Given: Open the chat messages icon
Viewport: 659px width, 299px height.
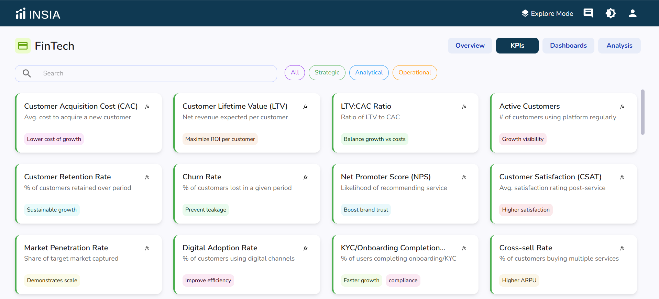Looking at the screenshot, I should [588, 13].
